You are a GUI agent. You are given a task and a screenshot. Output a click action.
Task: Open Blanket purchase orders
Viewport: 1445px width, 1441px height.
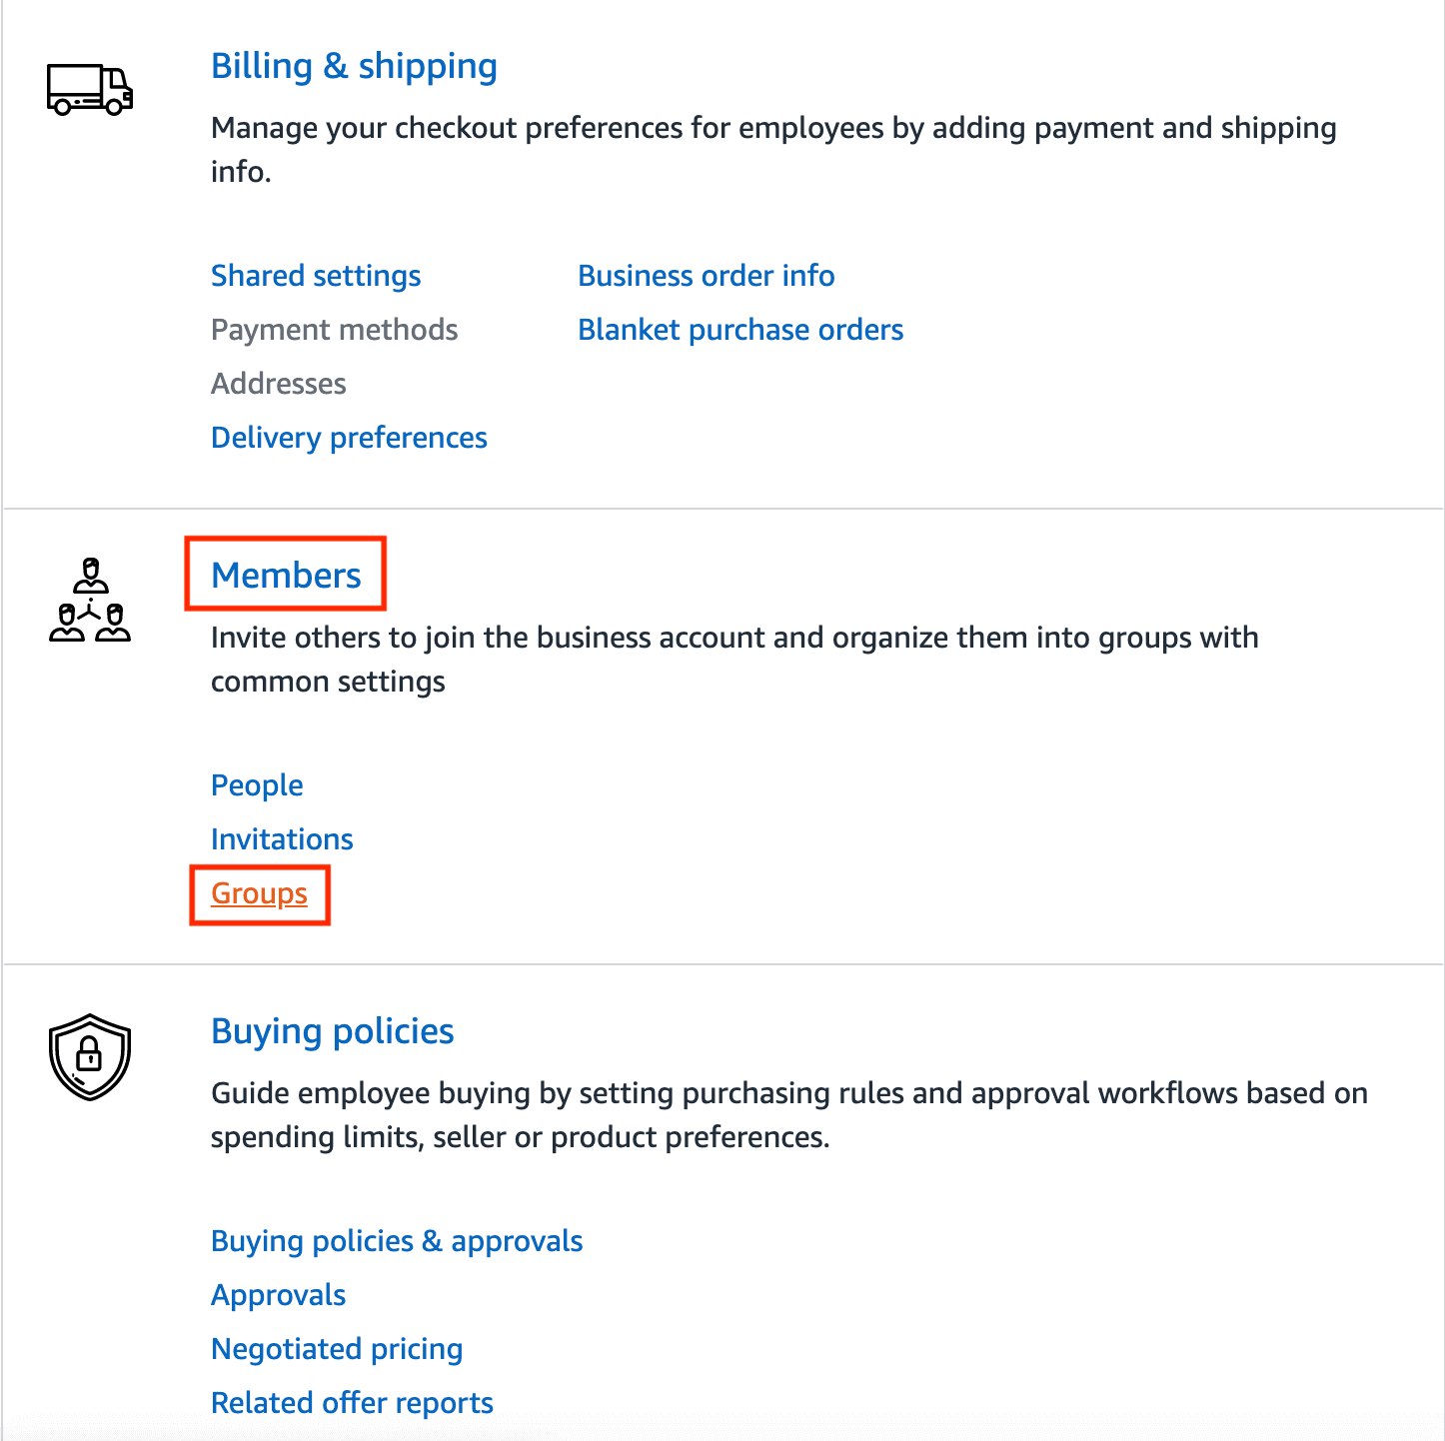[x=740, y=330]
